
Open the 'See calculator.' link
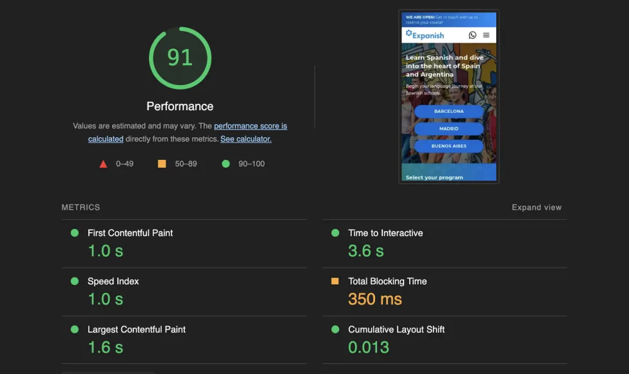click(x=246, y=139)
